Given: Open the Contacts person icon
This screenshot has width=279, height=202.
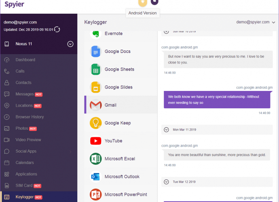Looking at the screenshot, I should [7, 82].
